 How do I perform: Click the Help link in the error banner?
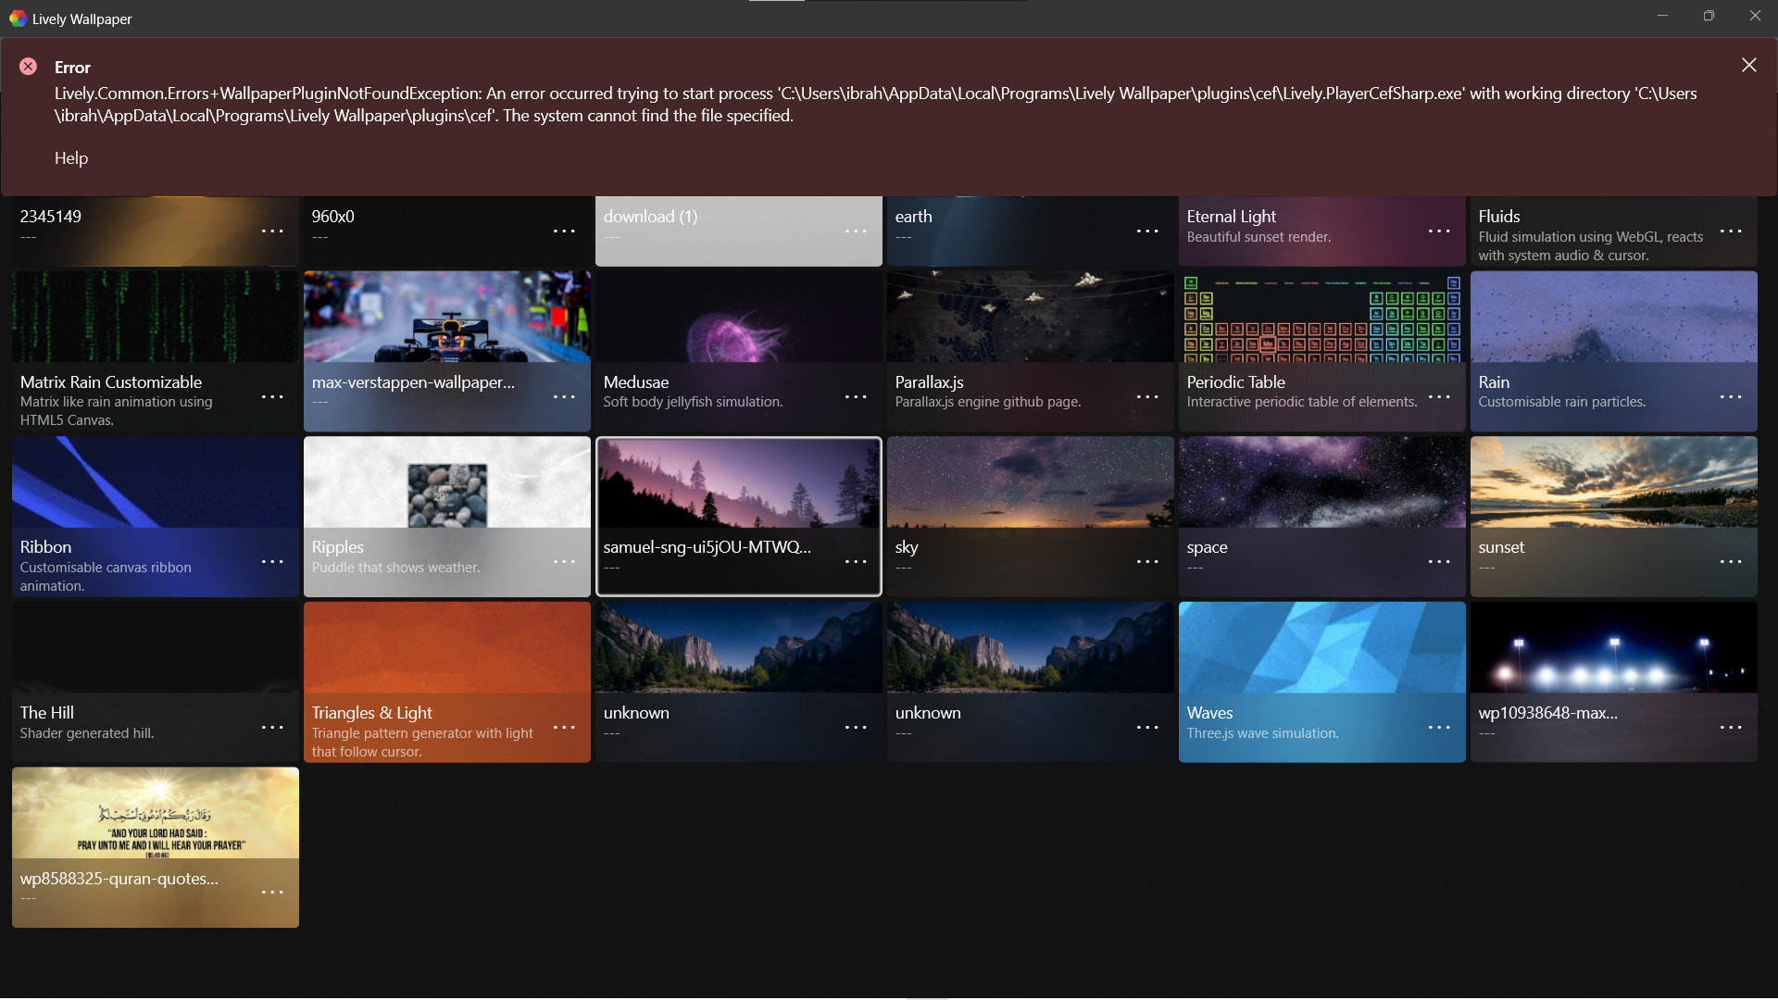(70, 158)
